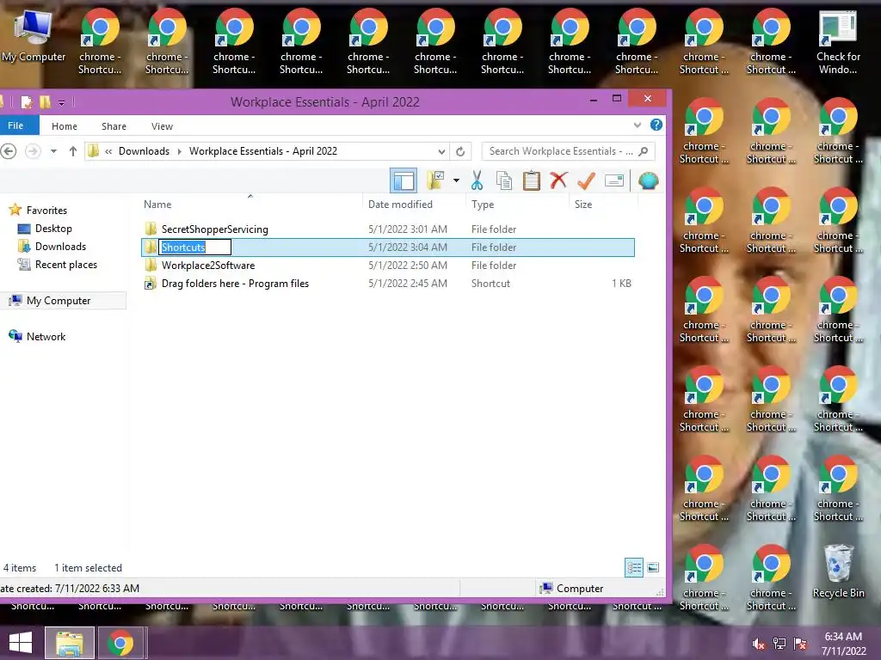This screenshot has width=881, height=660.
Task: Click the orange checkmark toolbar icon
Action: tap(586, 180)
